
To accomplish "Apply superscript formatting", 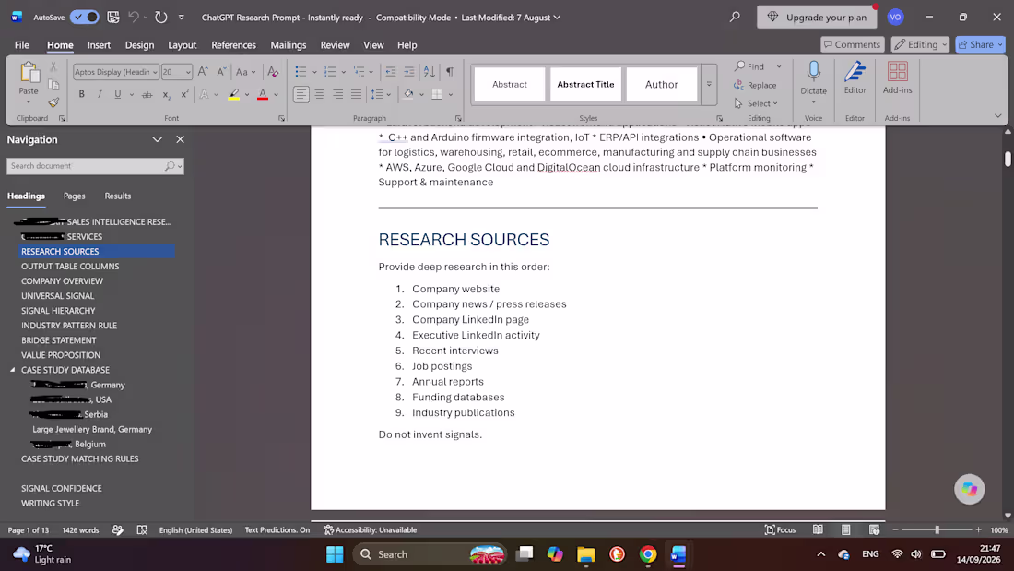I will 184,94.
